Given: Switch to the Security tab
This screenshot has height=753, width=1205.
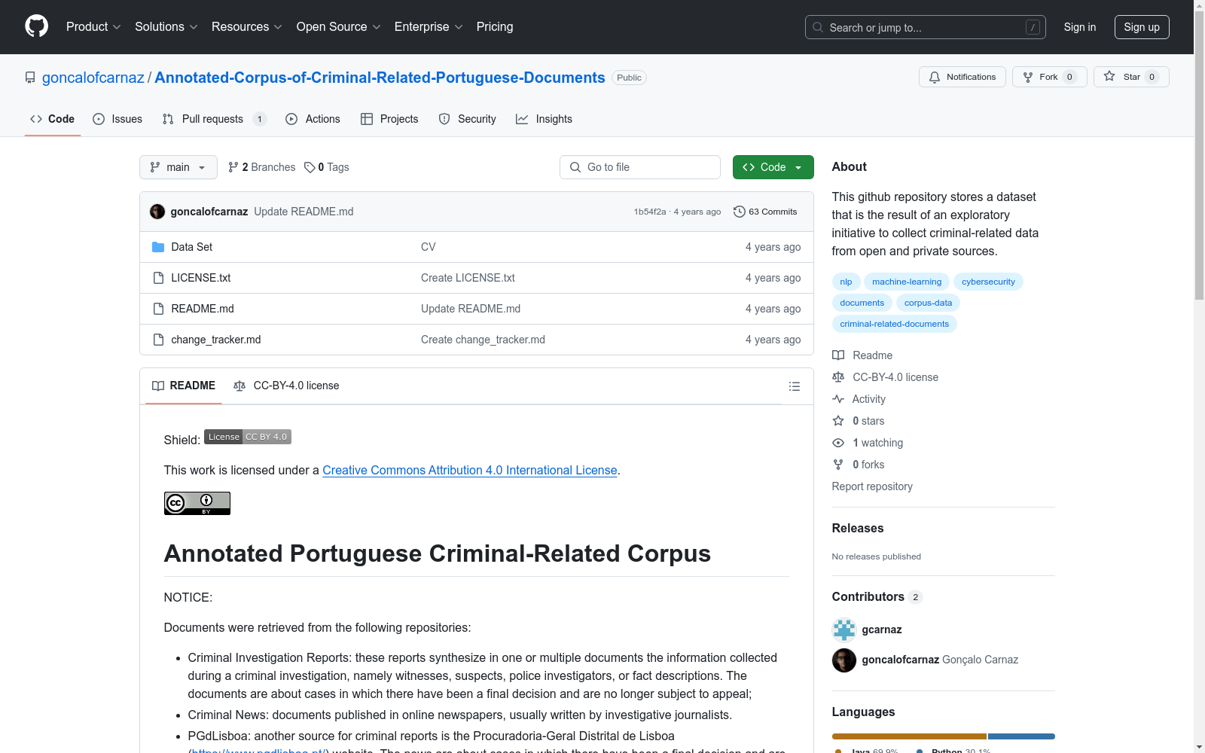Looking at the screenshot, I should coord(468,119).
